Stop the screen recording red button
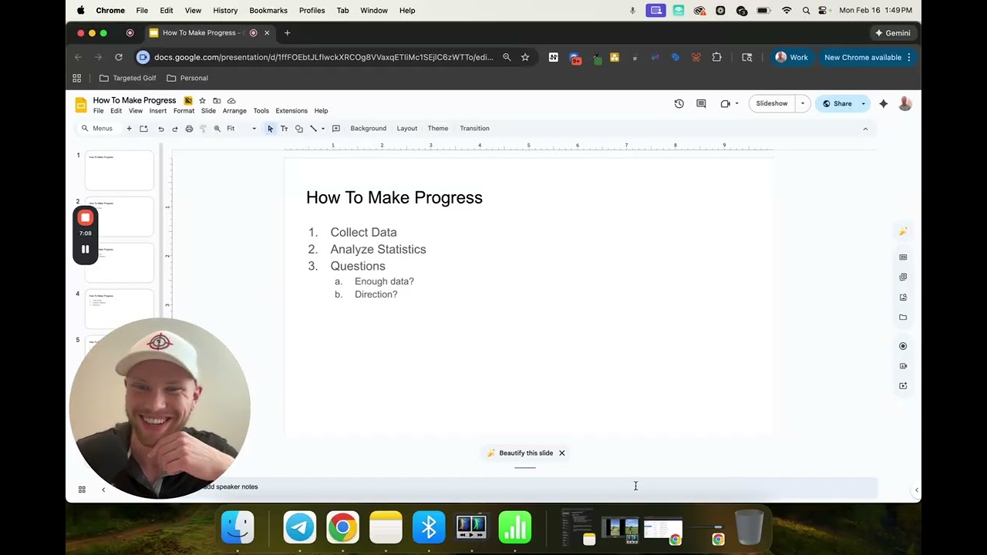This screenshot has height=555, width=987. click(86, 218)
